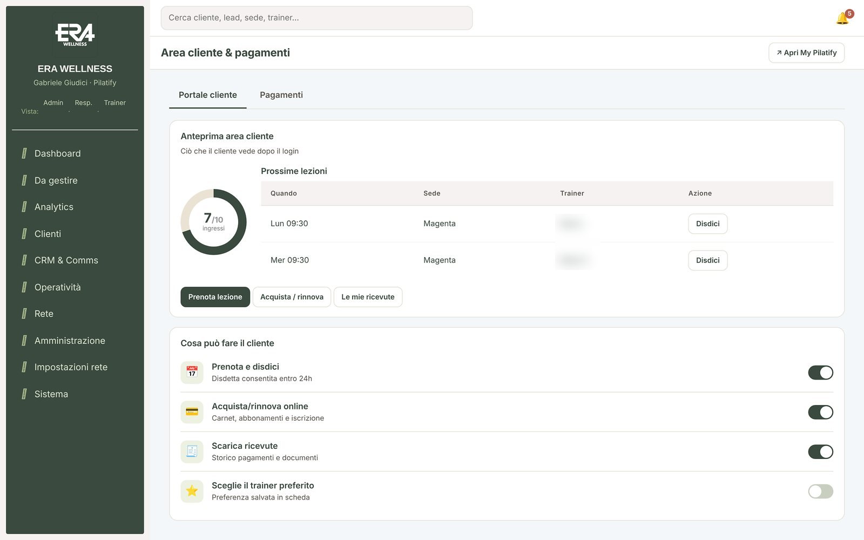The height and width of the screenshot is (540, 864).
Task: Click the Lun 09:30 cell
Action: tap(289, 224)
